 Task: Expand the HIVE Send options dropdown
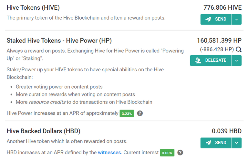tap(236, 19)
